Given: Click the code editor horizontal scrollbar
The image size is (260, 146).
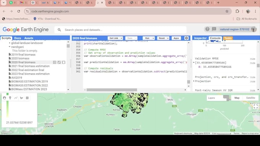Looking at the screenshot, I should 112,90.
